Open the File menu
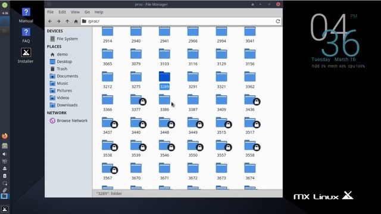The width and height of the screenshot is (381, 214). pyautogui.click(x=50, y=12)
